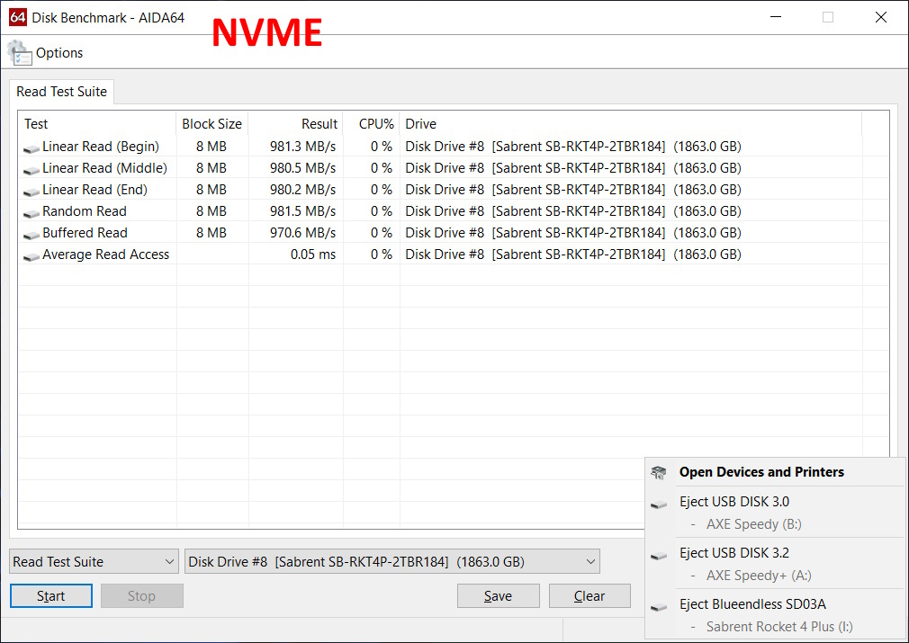Click the Linear Read (End) drive icon
Image resolution: width=909 pixels, height=643 pixels.
click(31, 192)
